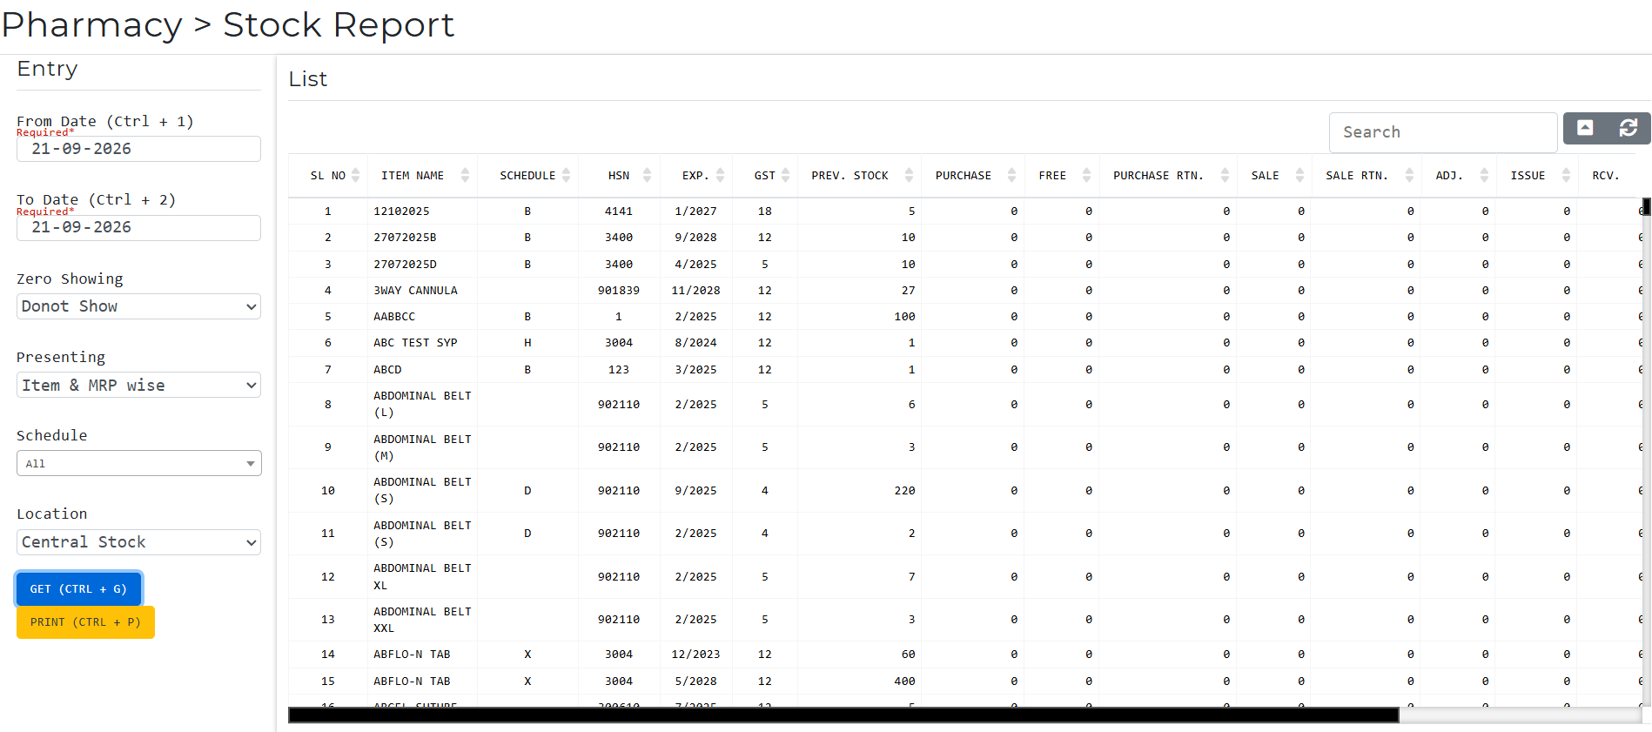Image resolution: width=1652 pixels, height=732 pixels.
Task: Sort by FREE column arrows
Action: [1086, 175]
